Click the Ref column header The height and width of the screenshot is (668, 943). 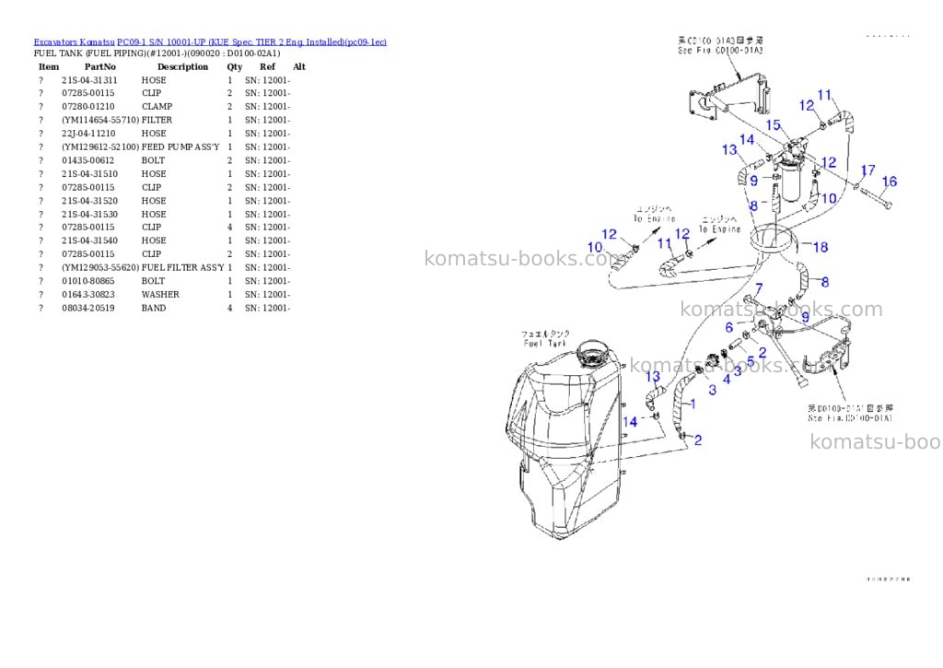point(268,66)
